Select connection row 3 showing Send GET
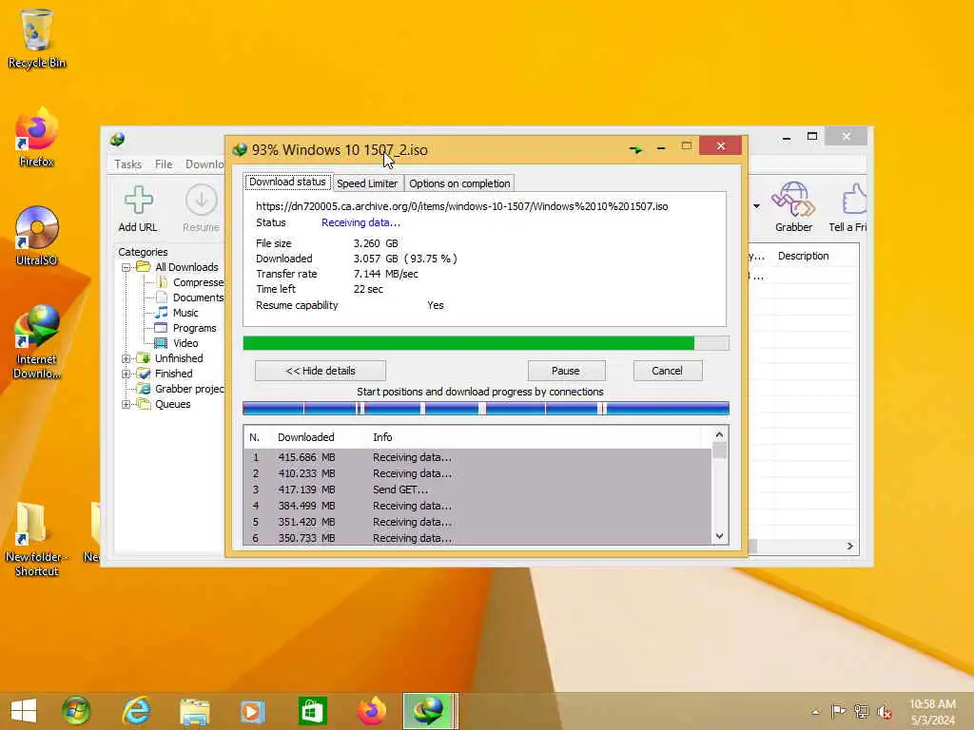The height and width of the screenshot is (730, 974). click(x=477, y=490)
